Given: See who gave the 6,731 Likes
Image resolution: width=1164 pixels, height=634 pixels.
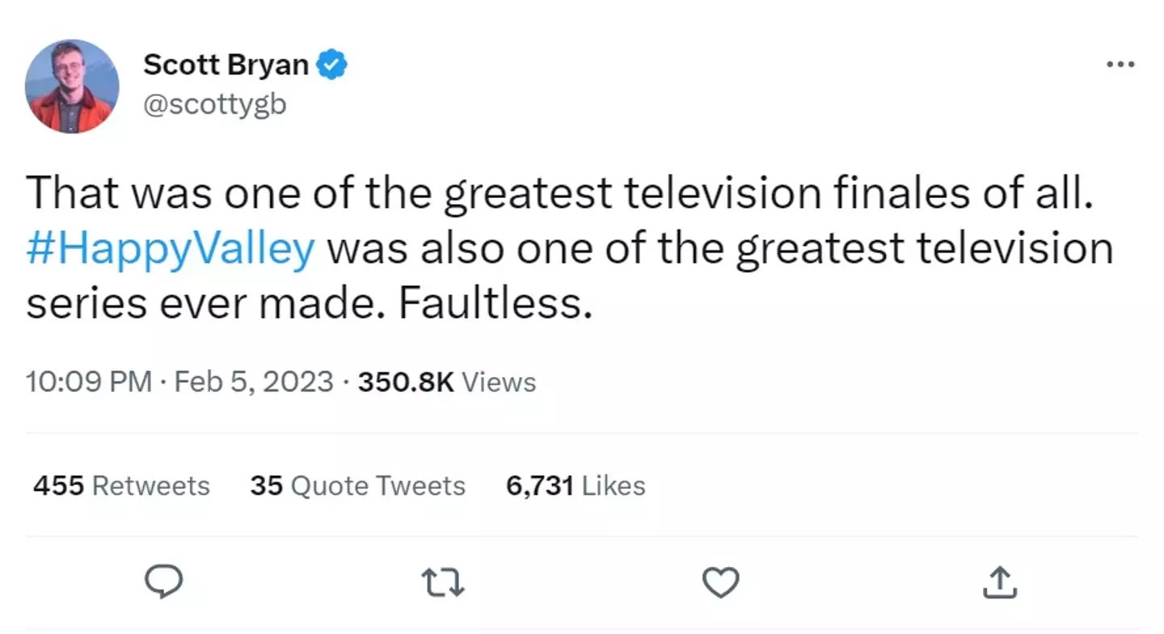Looking at the screenshot, I should (x=576, y=485).
